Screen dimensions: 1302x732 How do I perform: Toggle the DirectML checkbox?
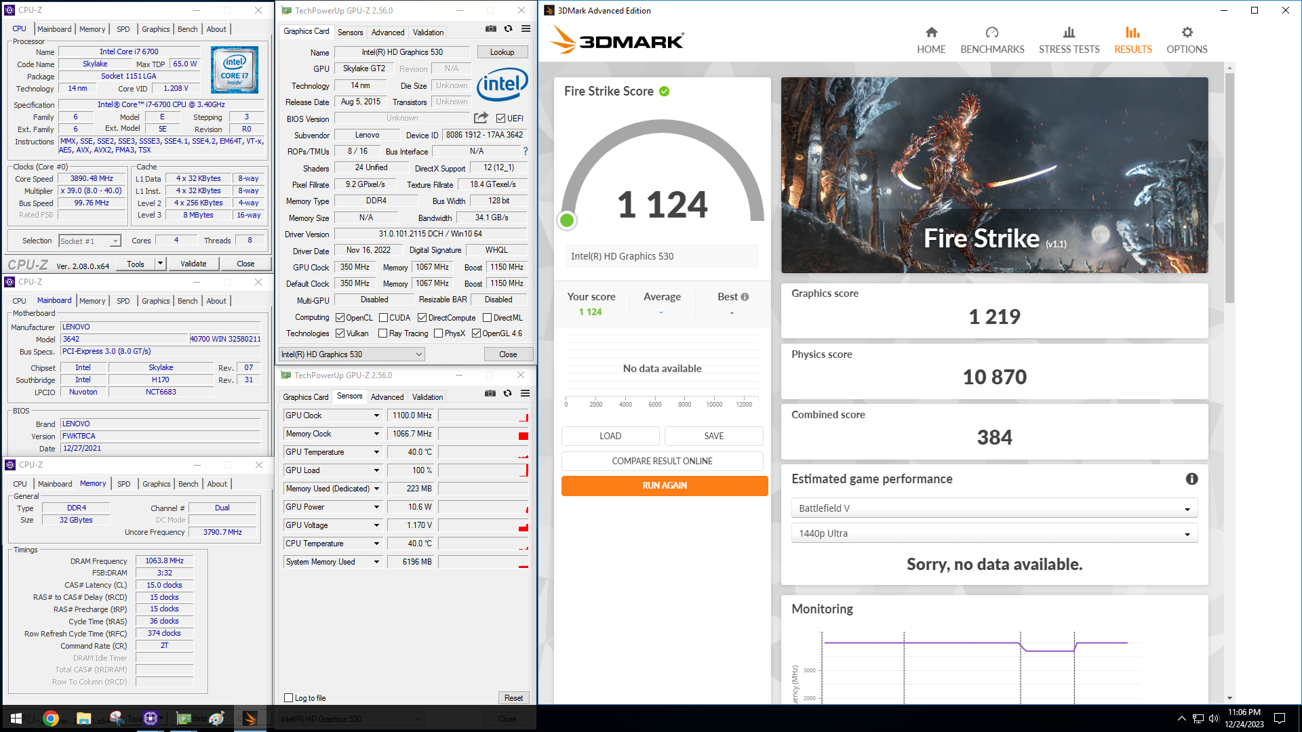(487, 318)
